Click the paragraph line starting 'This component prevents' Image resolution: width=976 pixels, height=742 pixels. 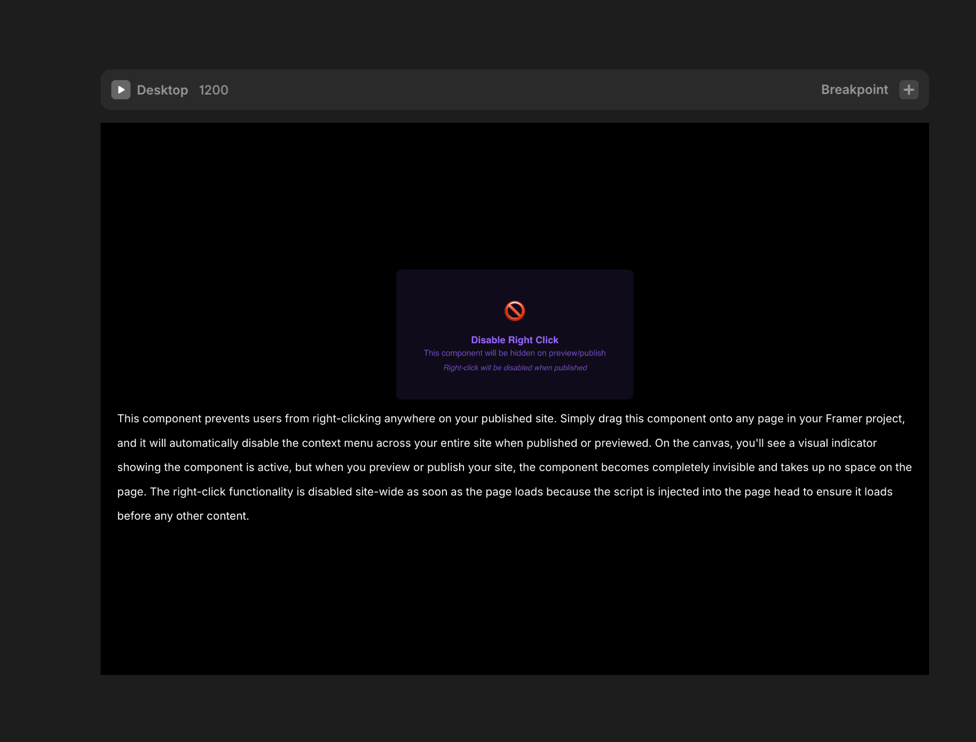pyautogui.click(x=510, y=419)
